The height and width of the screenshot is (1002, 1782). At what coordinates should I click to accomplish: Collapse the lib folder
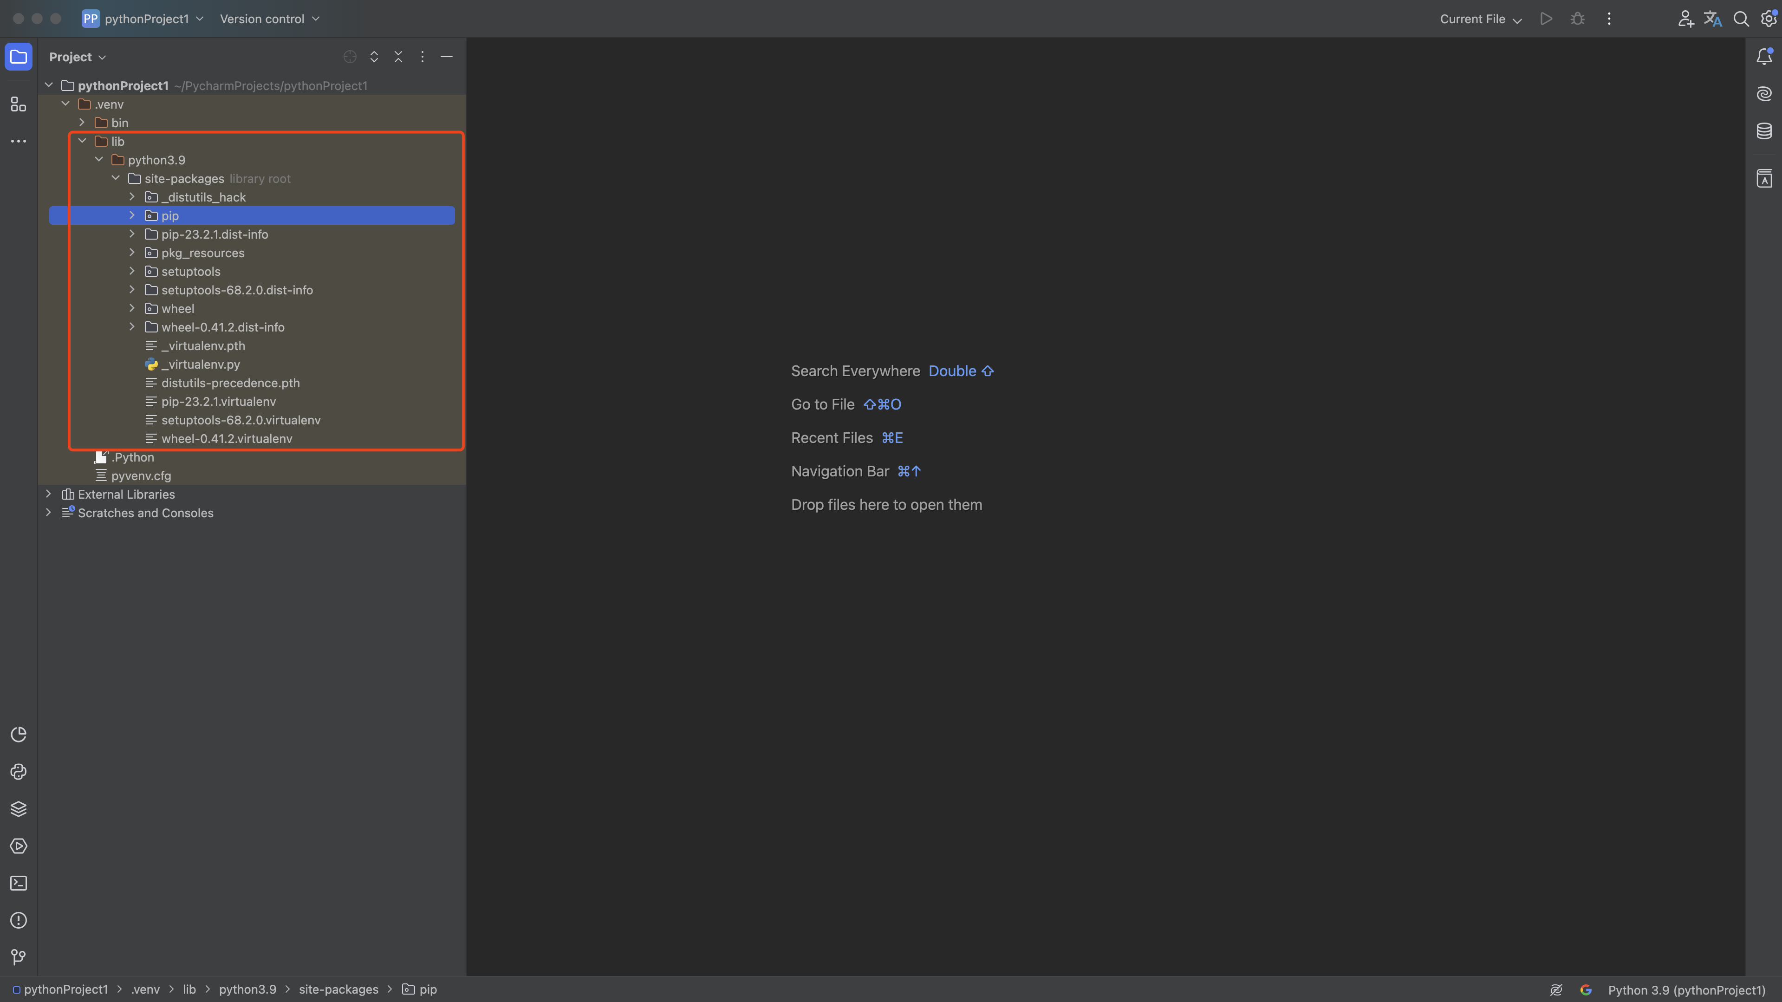[82, 141]
